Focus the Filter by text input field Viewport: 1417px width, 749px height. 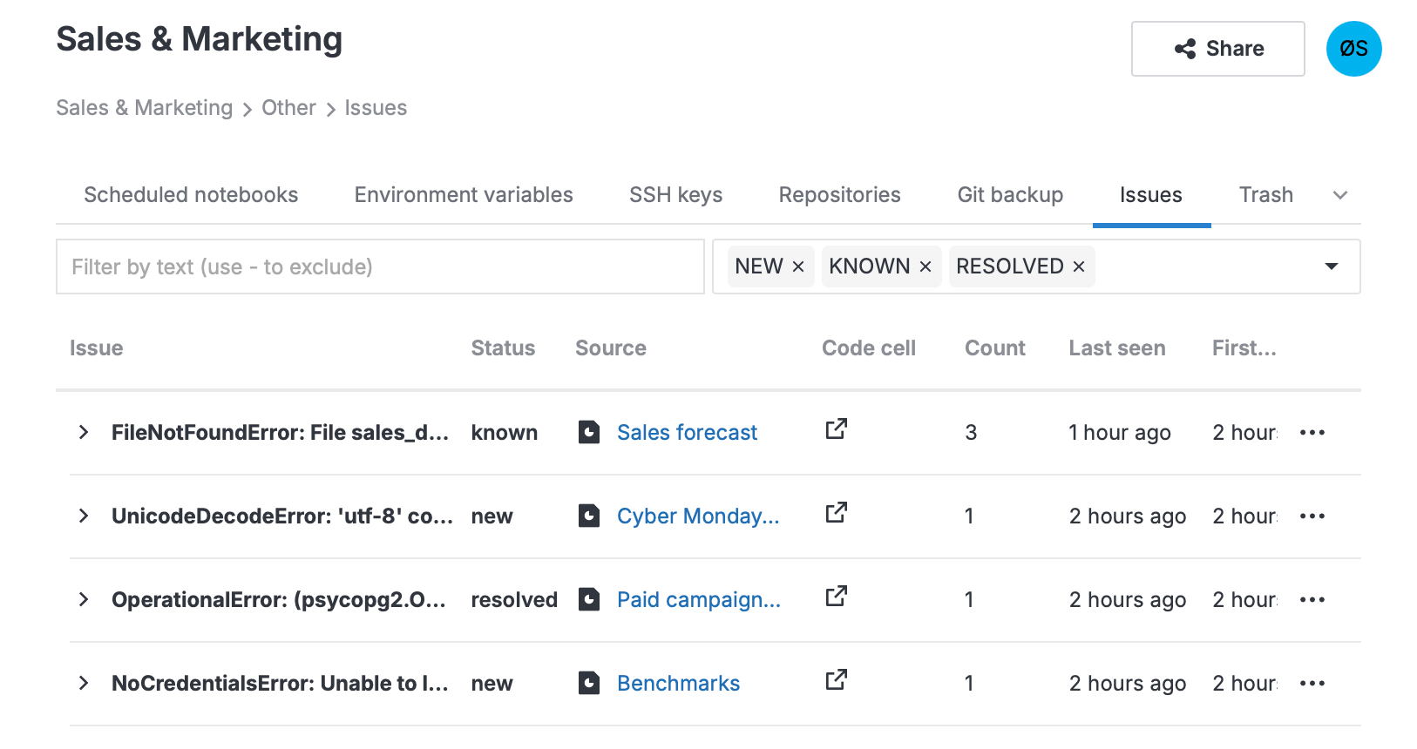pyautogui.click(x=380, y=267)
